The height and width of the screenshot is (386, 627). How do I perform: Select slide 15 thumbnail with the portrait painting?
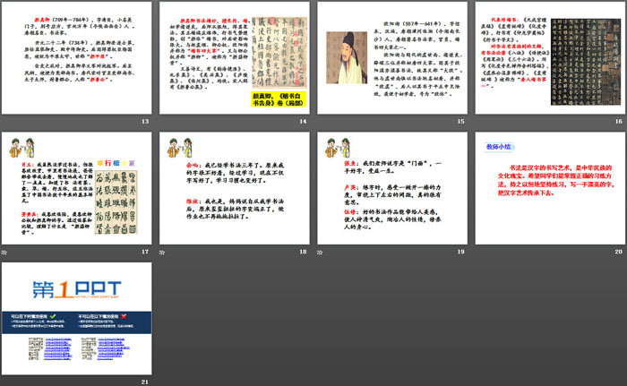392,58
